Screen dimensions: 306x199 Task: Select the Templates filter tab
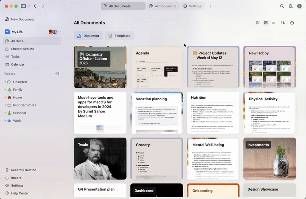click(120, 36)
